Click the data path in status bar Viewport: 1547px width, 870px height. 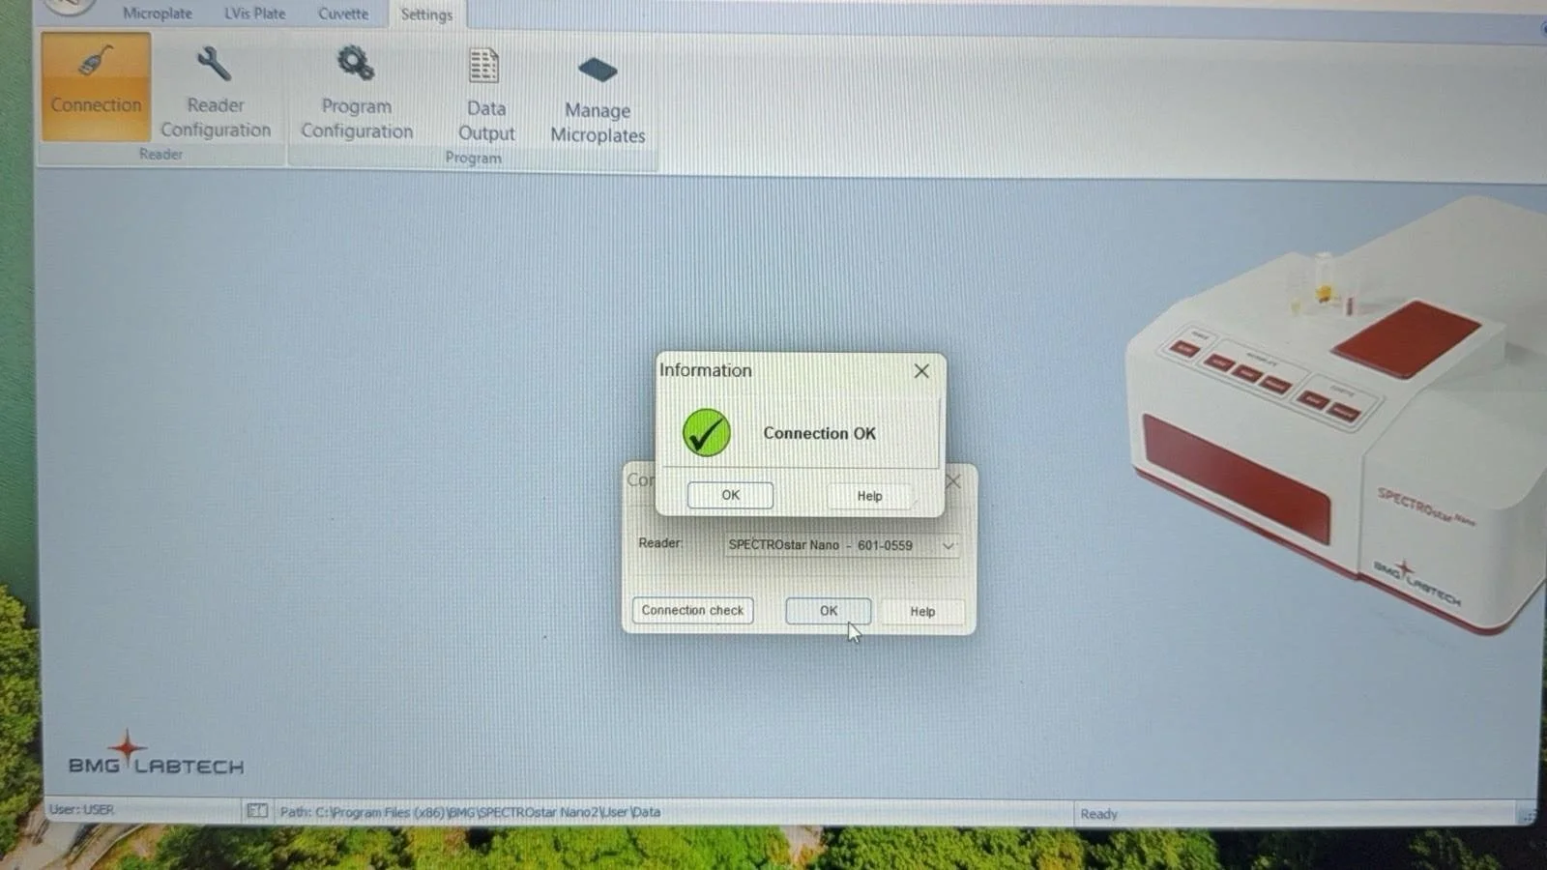470,812
